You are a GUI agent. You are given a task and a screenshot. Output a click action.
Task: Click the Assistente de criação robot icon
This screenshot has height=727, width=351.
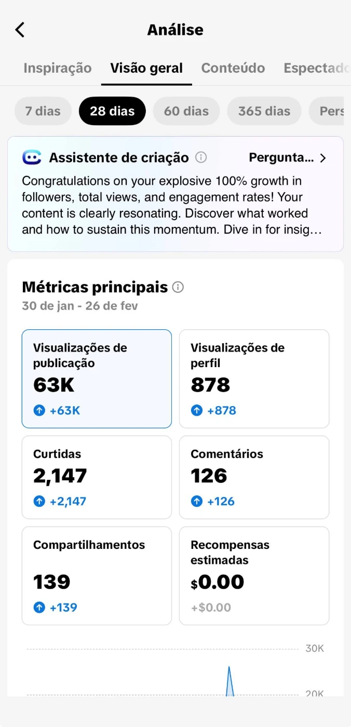point(32,157)
